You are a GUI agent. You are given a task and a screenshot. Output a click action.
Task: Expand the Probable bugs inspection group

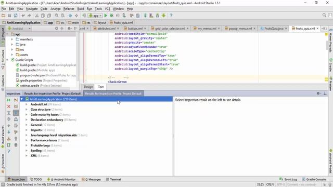coord(27,145)
